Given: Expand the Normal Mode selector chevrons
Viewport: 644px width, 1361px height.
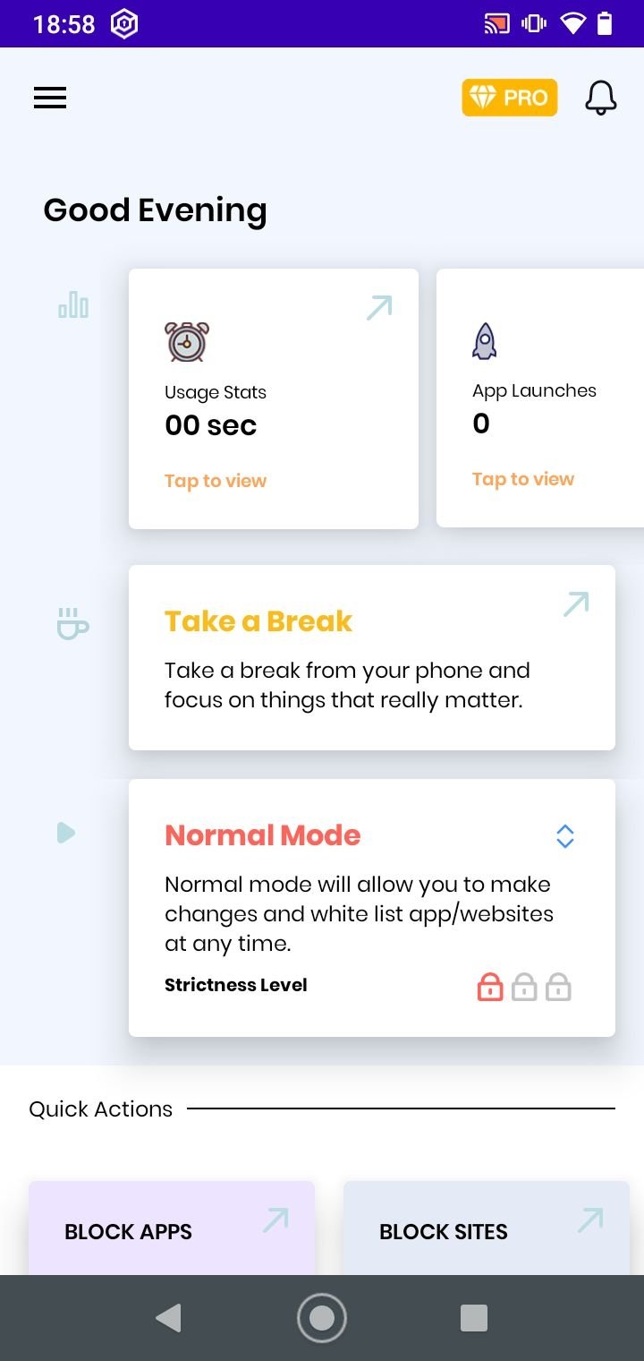Looking at the screenshot, I should 564,836.
